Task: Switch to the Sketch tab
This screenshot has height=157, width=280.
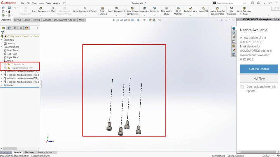Action: (x=27, y=20)
